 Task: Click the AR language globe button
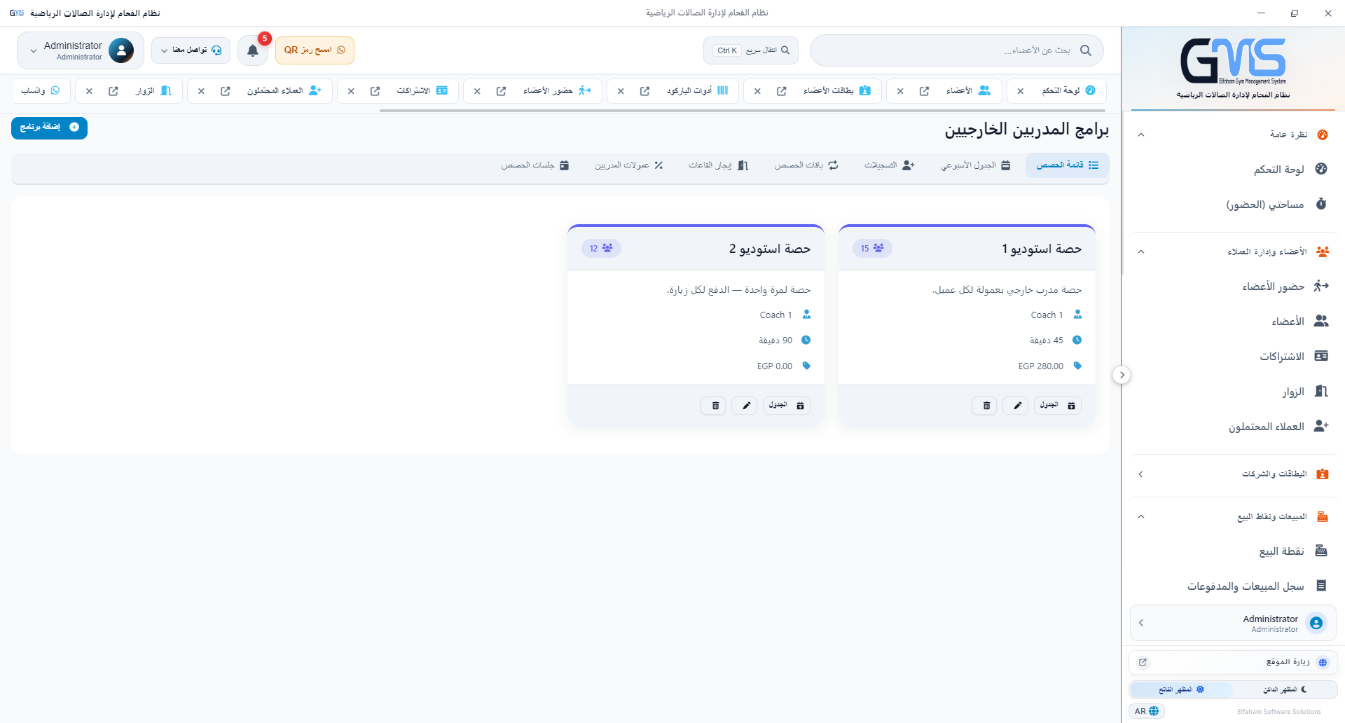coord(1147,711)
